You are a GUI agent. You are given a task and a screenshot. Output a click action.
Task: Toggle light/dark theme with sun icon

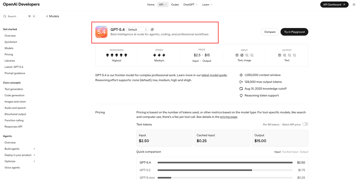point(354,4)
